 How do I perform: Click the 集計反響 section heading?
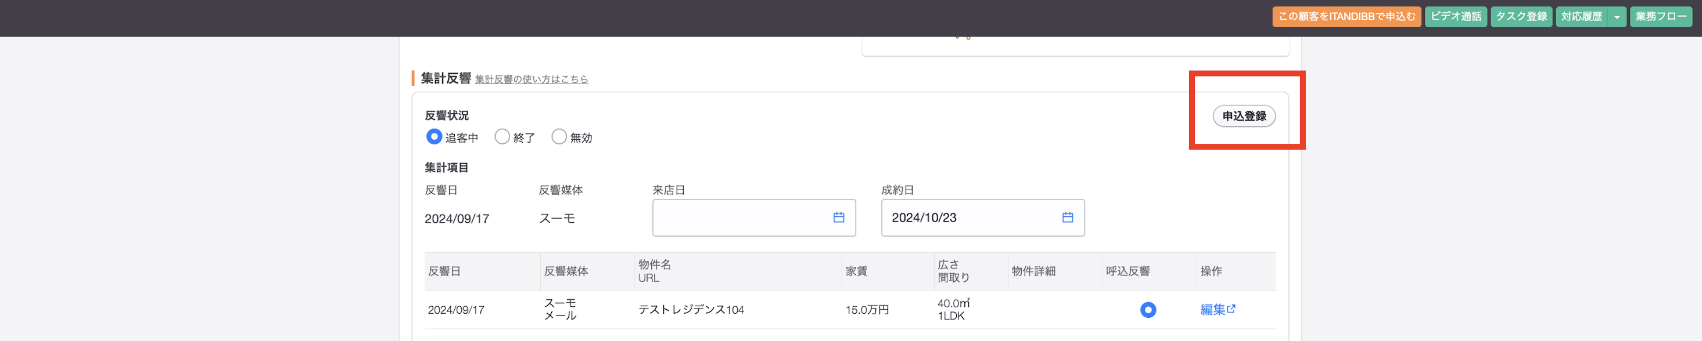[x=446, y=78]
